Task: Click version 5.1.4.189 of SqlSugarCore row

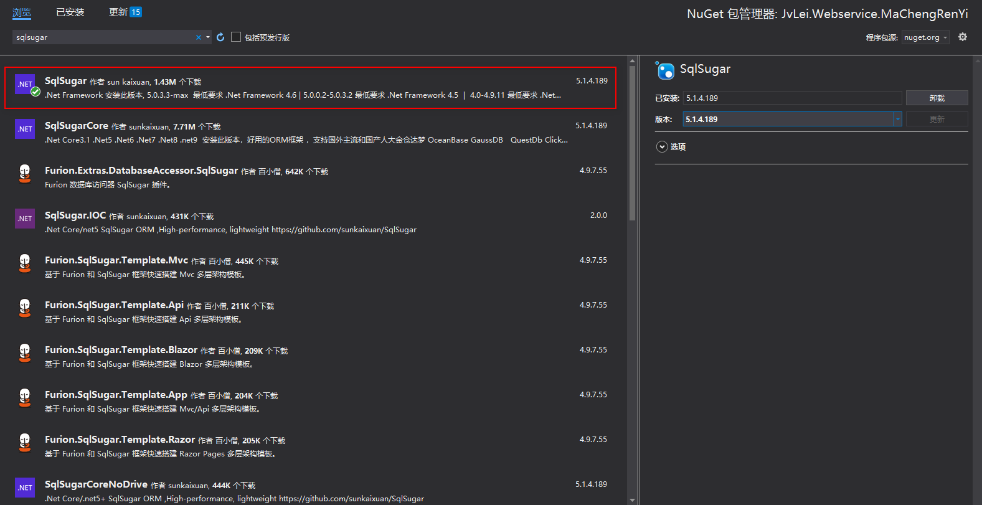Action: pyautogui.click(x=592, y=126)
